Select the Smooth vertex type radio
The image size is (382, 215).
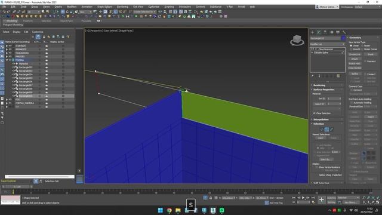click(x=351, y=49)
